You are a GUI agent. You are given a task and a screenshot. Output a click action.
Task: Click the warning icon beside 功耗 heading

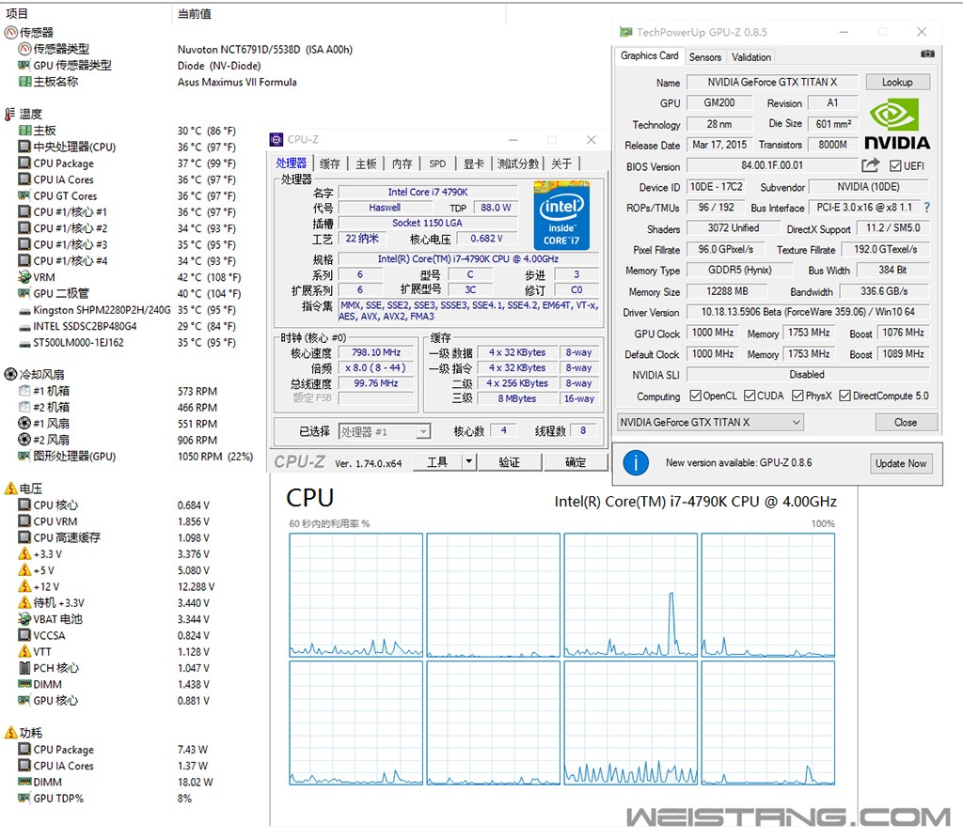[x=10, y=733]
